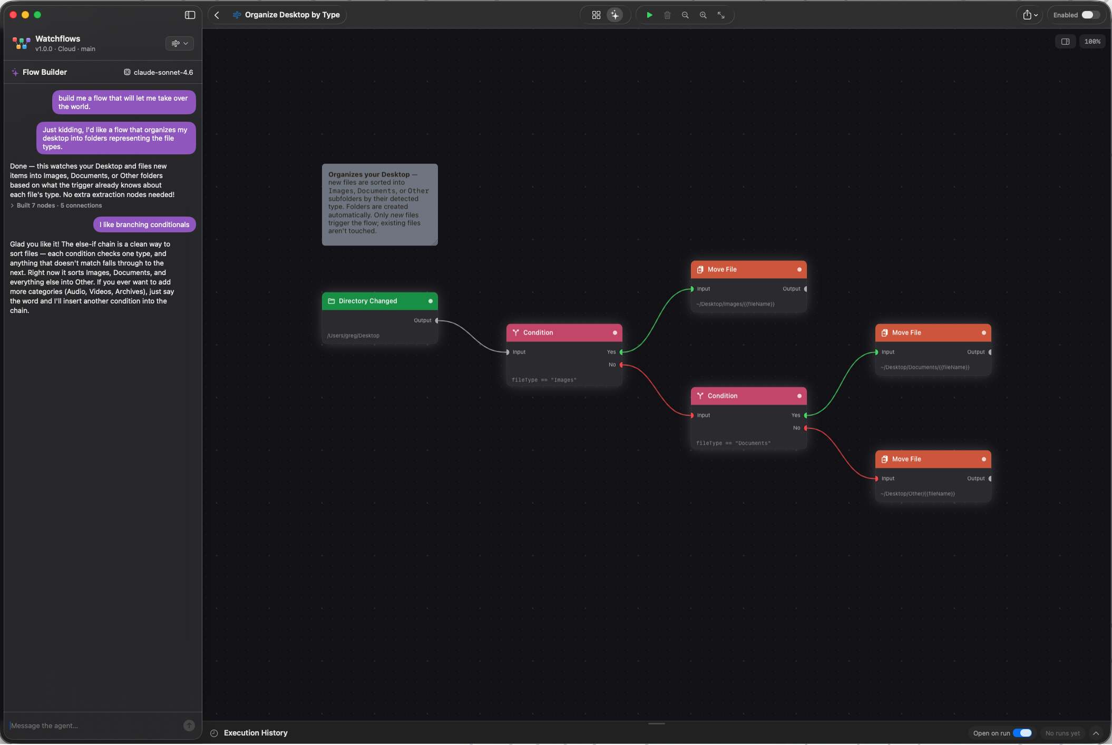This screenshot has width=1112, height=745.
Task: Show the right inspector panel icon
Action: pos(1065,42)
